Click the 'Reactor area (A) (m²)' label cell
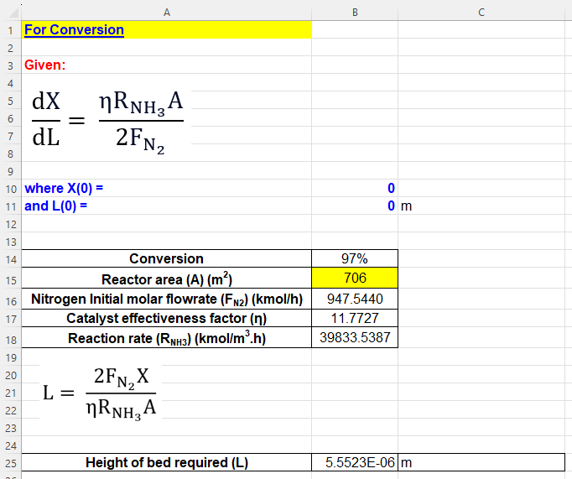 coord(166,279)
